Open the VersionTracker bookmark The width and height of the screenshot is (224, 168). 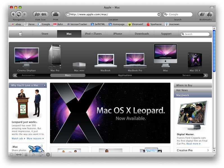tap(77, 24)
